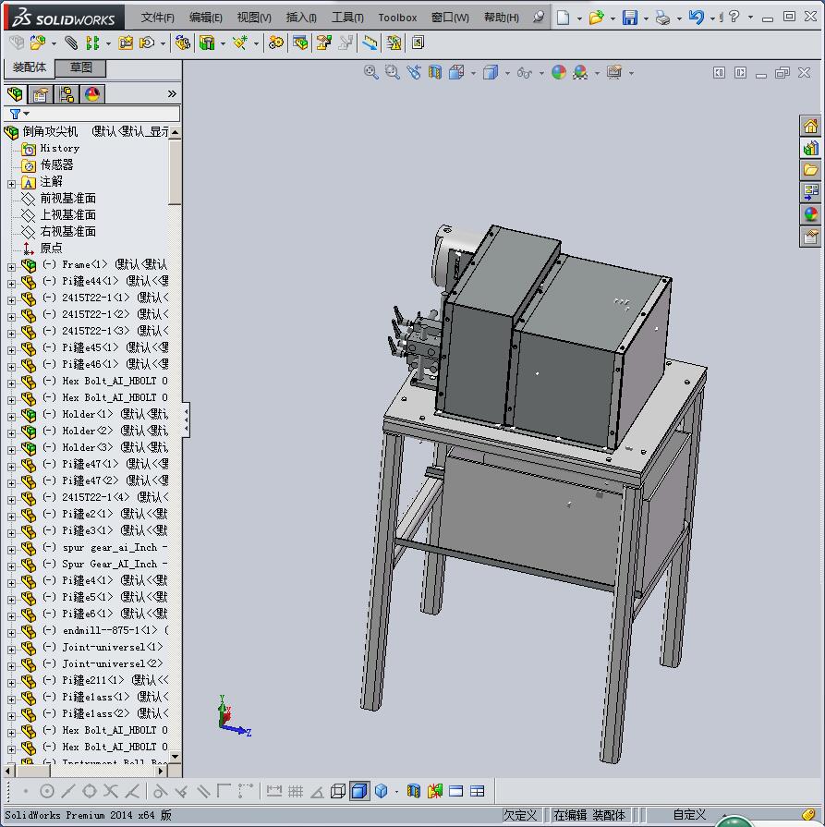Switch to the 装配体 tab
This screenshot has width=825, height=827.
[x=30, y=67]
